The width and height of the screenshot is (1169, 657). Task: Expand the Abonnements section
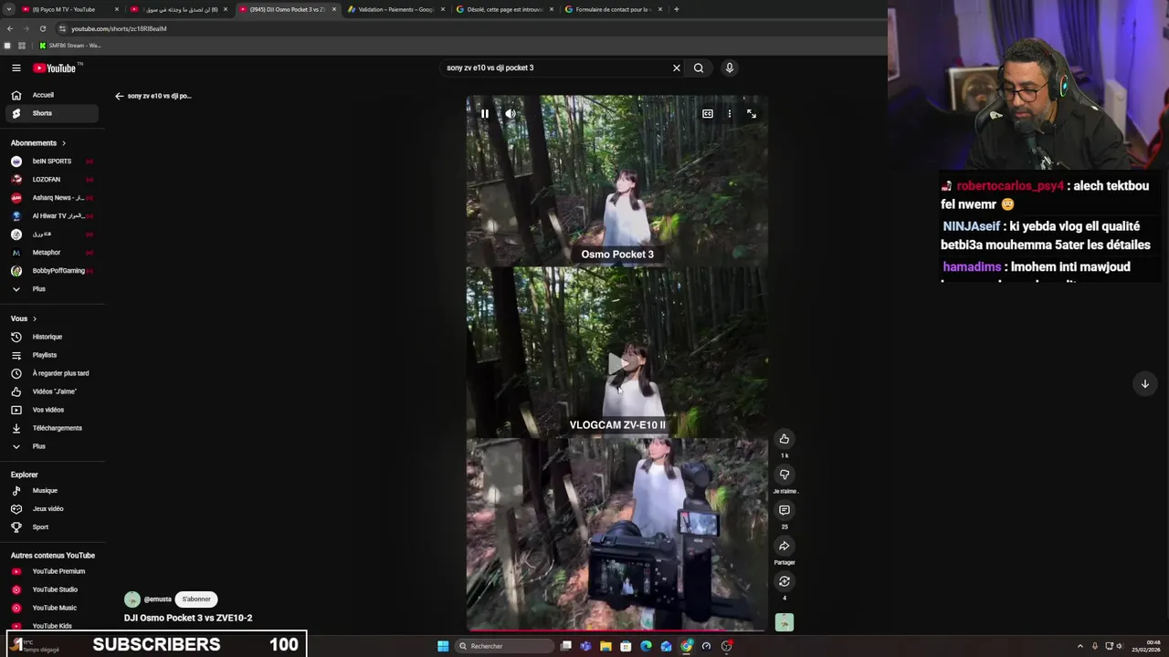[38, 143]
